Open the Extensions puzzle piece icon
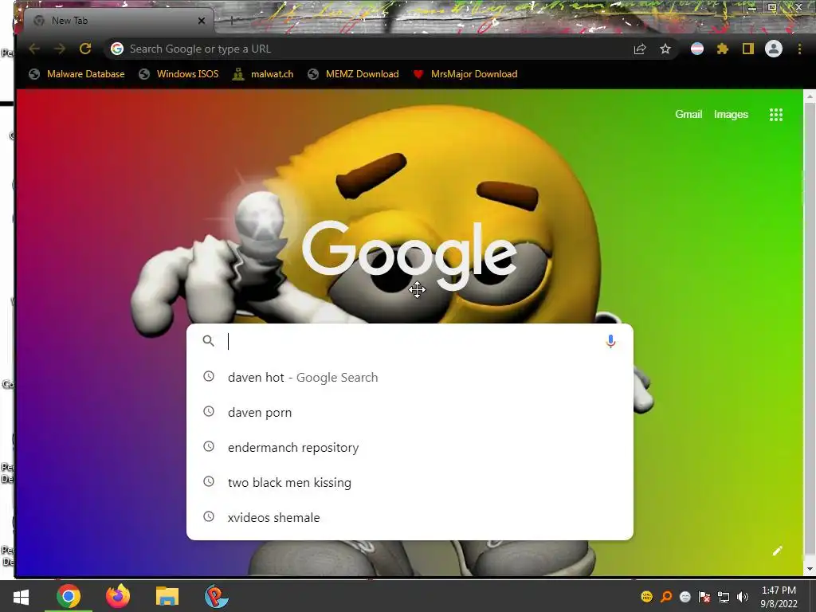The height and width of the screenshot is (612, 816). pyautogui.click(x=722, y=49)
